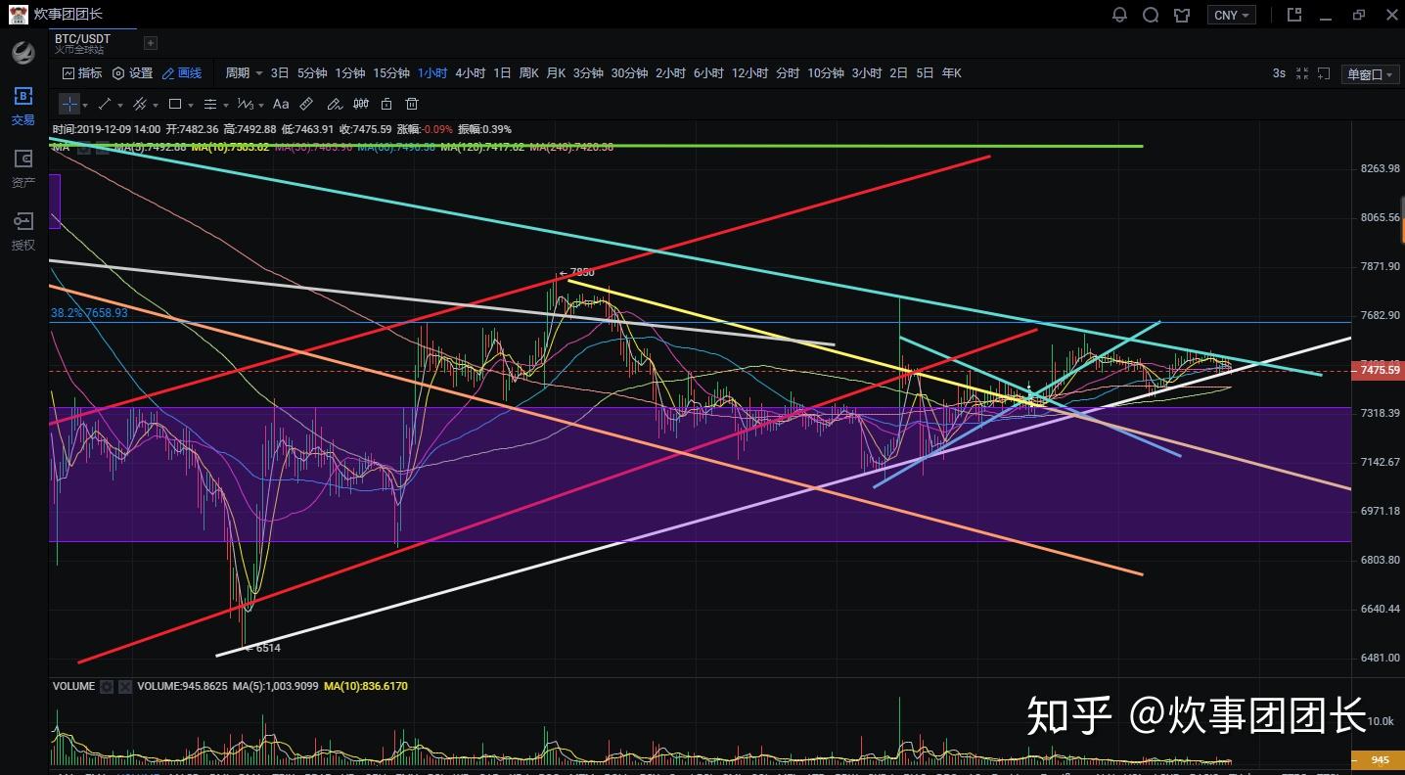Select the ruler measure tool
This screenshot has height=775, width=1405.
click(306, 104)
